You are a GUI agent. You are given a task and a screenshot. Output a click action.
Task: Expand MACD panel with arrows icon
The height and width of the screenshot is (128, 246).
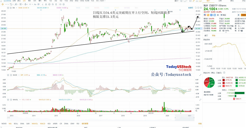pos(200,75)
